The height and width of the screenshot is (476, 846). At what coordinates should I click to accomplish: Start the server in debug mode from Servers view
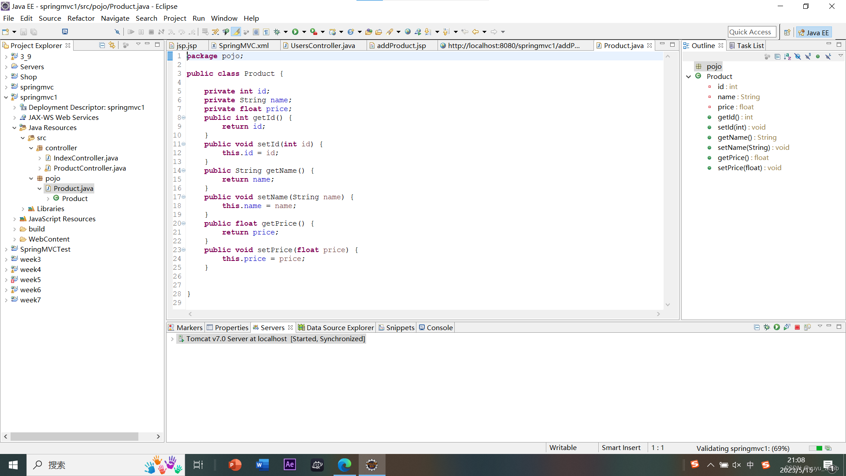pos(767,327)
